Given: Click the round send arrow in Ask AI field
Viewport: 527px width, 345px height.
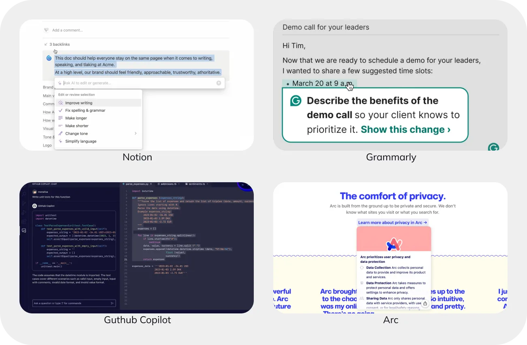Looking at the screenshot, I should [219, 83].
